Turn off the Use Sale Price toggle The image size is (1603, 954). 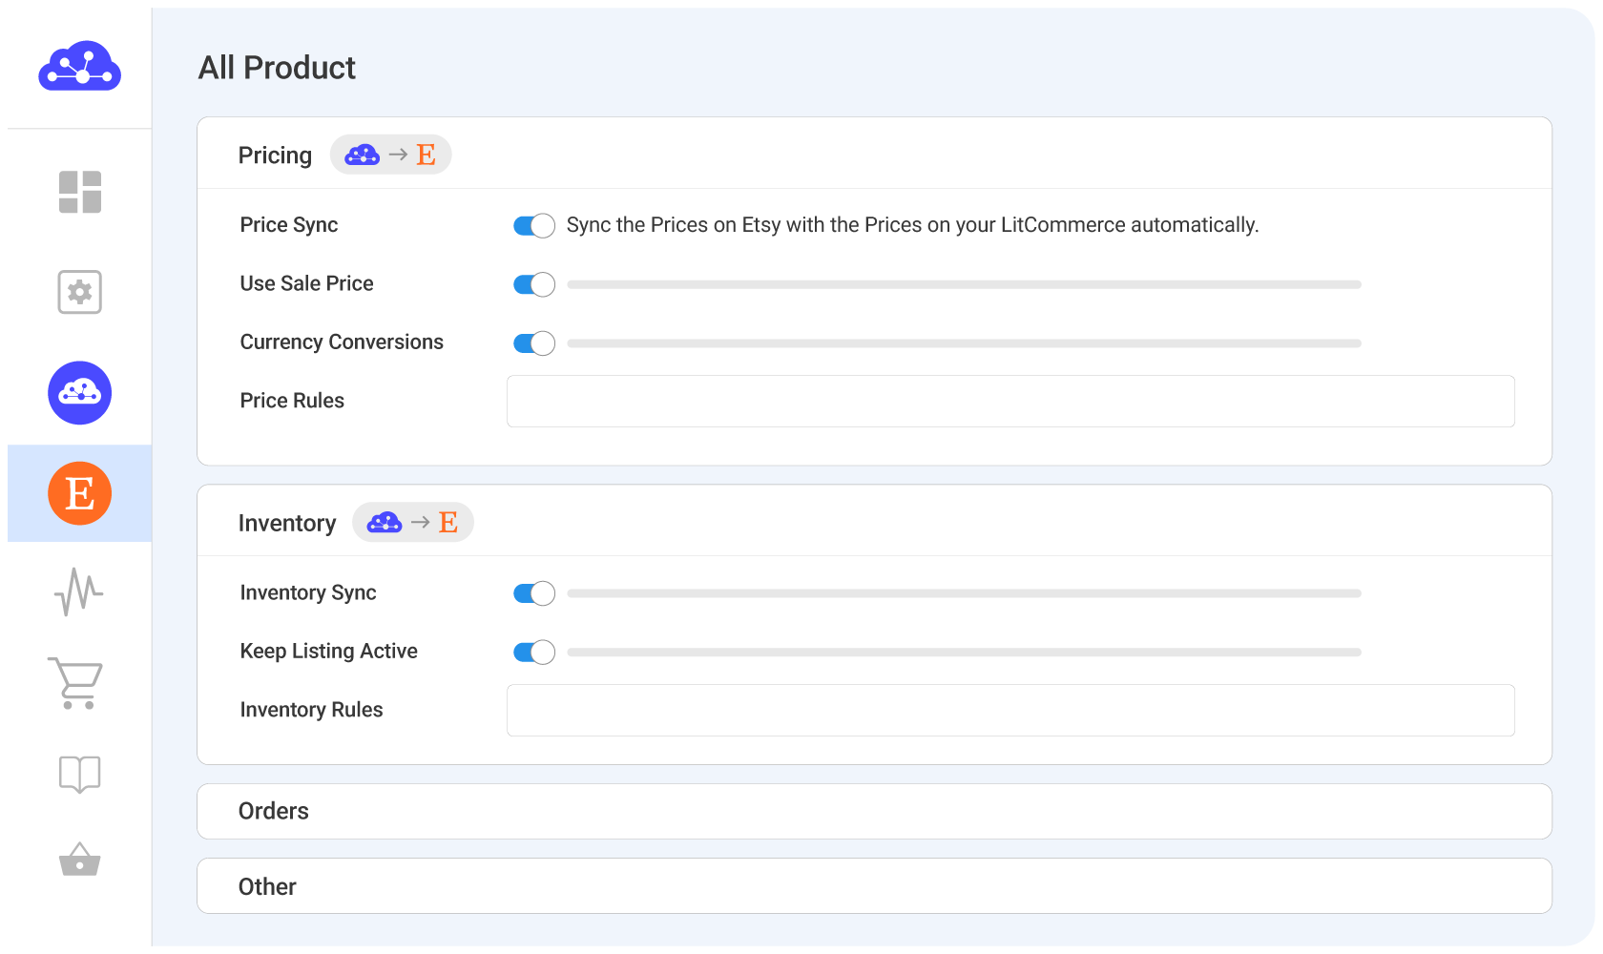(x=533, y=284)
